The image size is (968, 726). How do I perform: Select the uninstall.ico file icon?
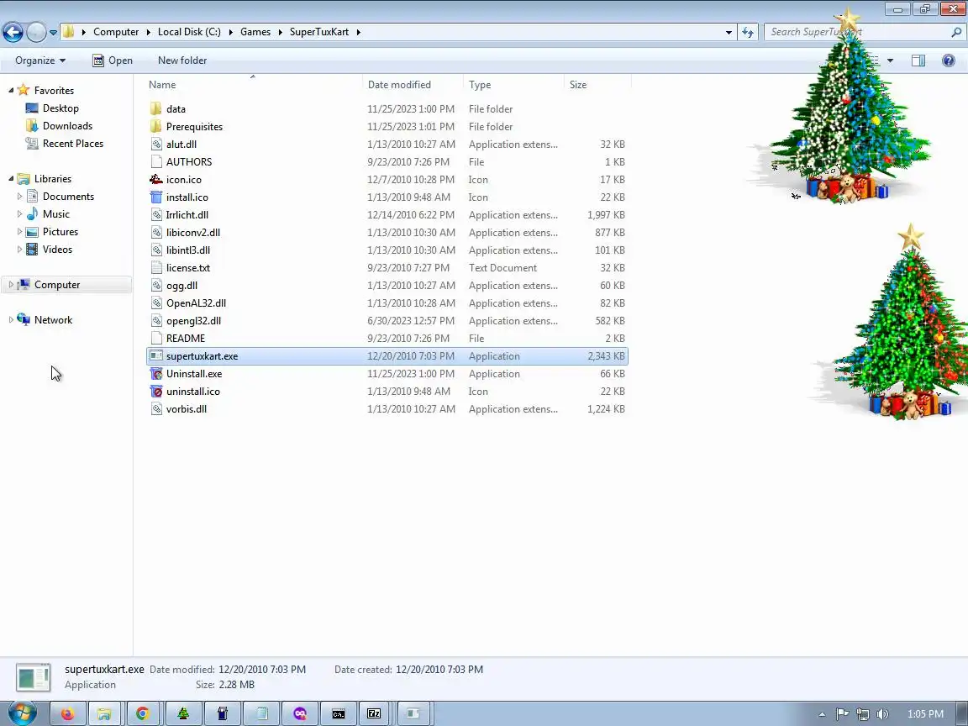click(x=156, y=392)
